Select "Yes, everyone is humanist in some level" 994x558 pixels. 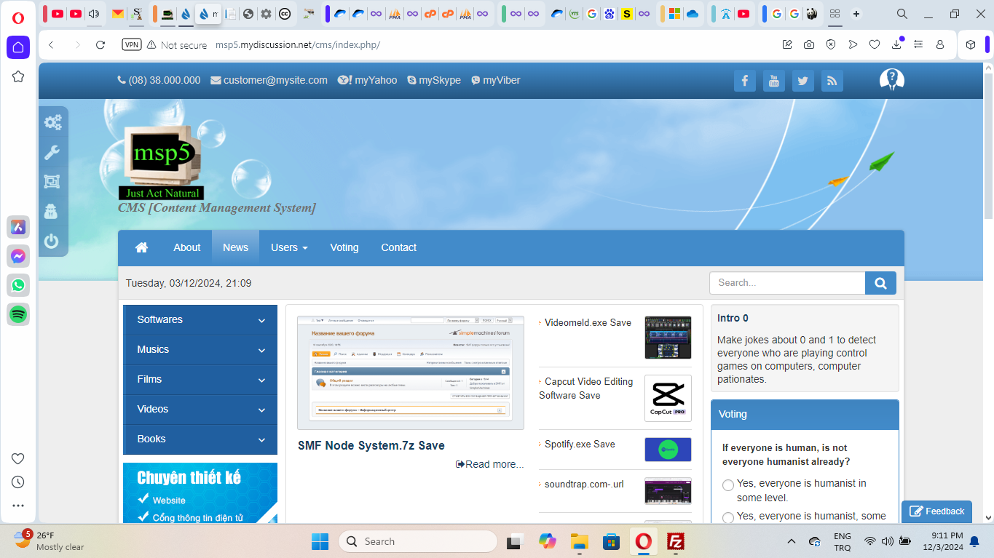click(727, 485)
